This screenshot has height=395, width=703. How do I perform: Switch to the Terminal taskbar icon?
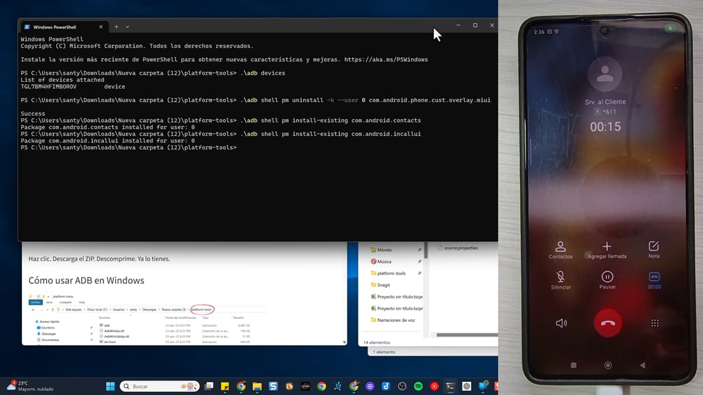coord(450,387)
